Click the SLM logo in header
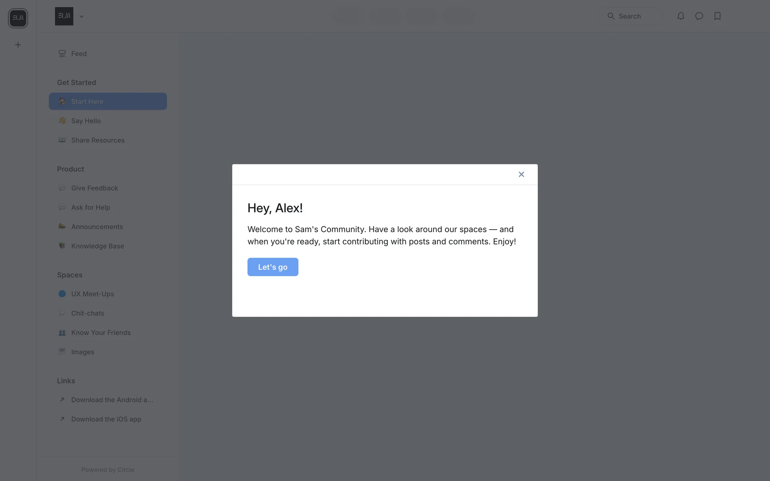 (64, 16)
